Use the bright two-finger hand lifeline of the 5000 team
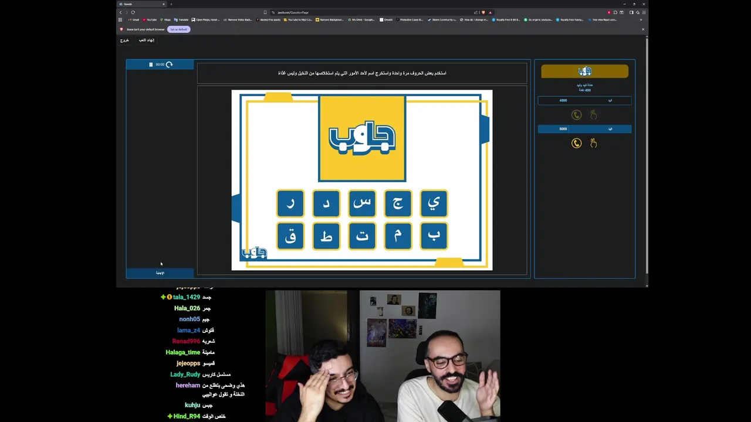 point(593,143)
